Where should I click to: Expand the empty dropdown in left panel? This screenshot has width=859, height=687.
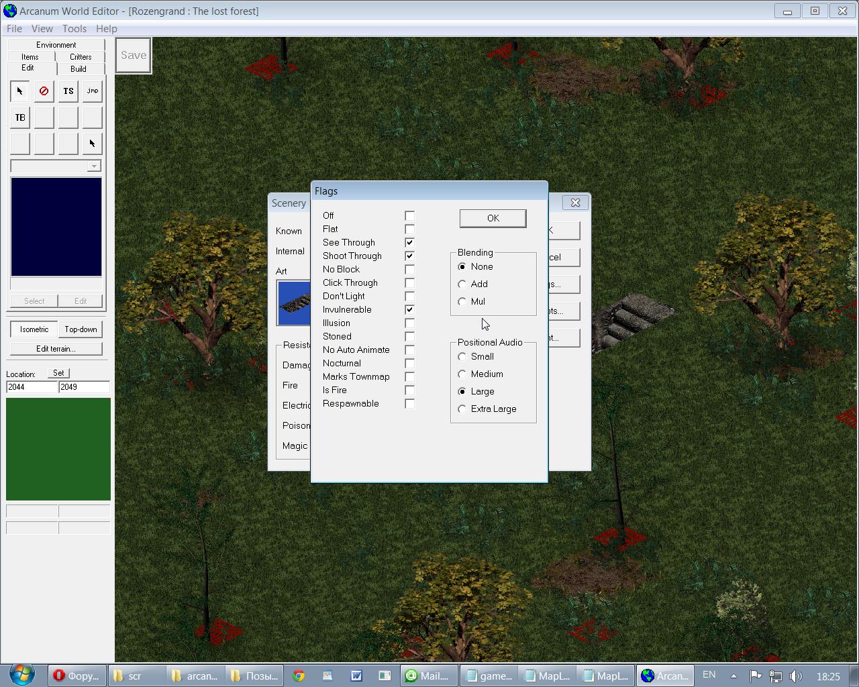[x=94, y=166]
